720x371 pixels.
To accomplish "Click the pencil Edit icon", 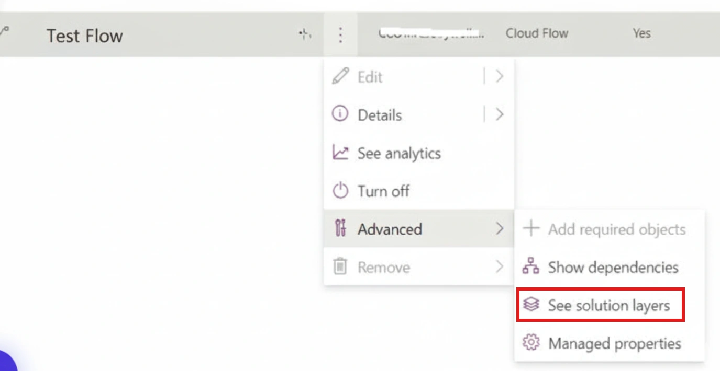I will 340,76.
